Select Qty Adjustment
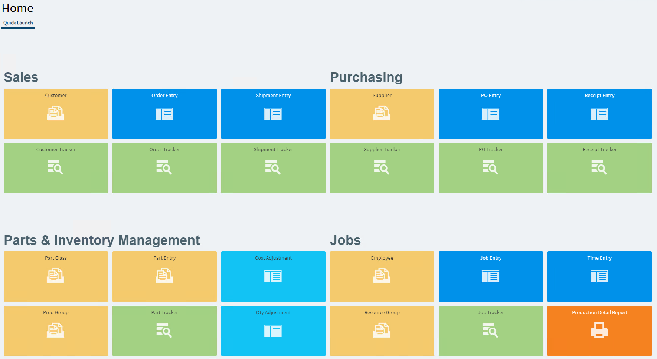 (x=273, y=330)
